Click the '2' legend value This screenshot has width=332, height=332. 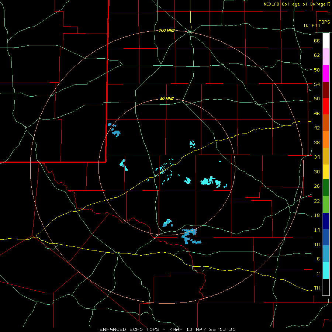click(x=318, y=274)
